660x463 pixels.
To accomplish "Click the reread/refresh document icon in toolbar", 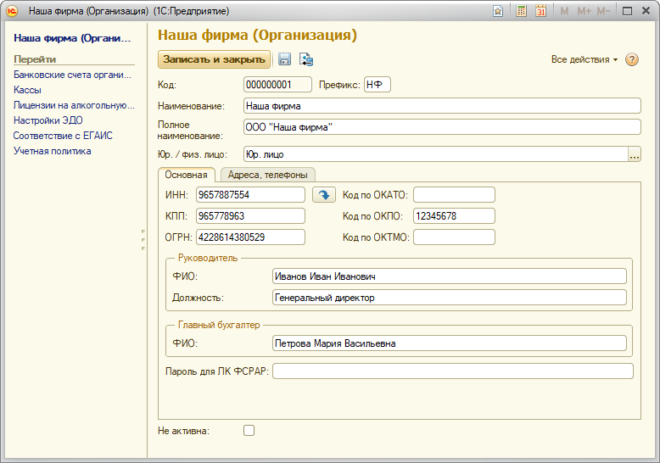I will click(306, 59).
